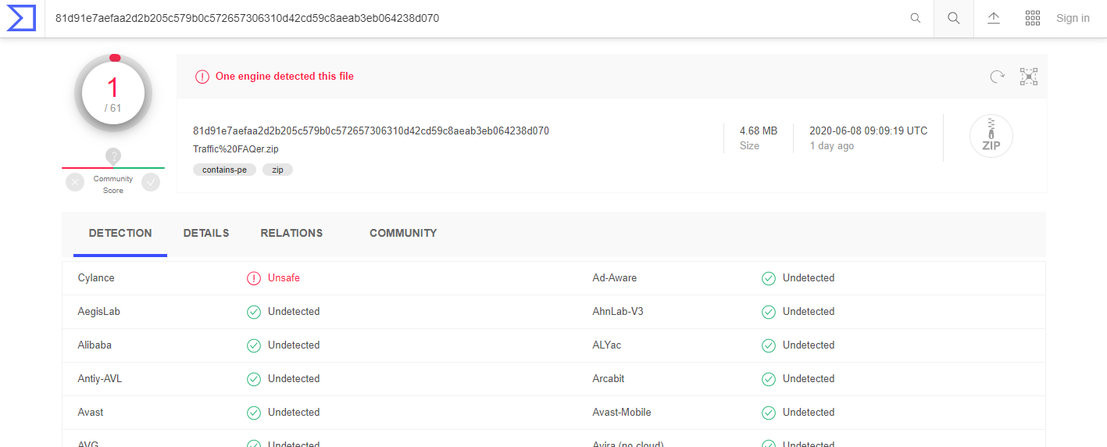Select the DETECTION tab
The height and width of the screenshot is (447, 1107).
point(120,233)
